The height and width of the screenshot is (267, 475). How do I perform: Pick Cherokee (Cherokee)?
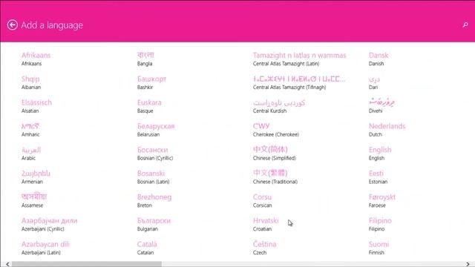coord(275,130)
